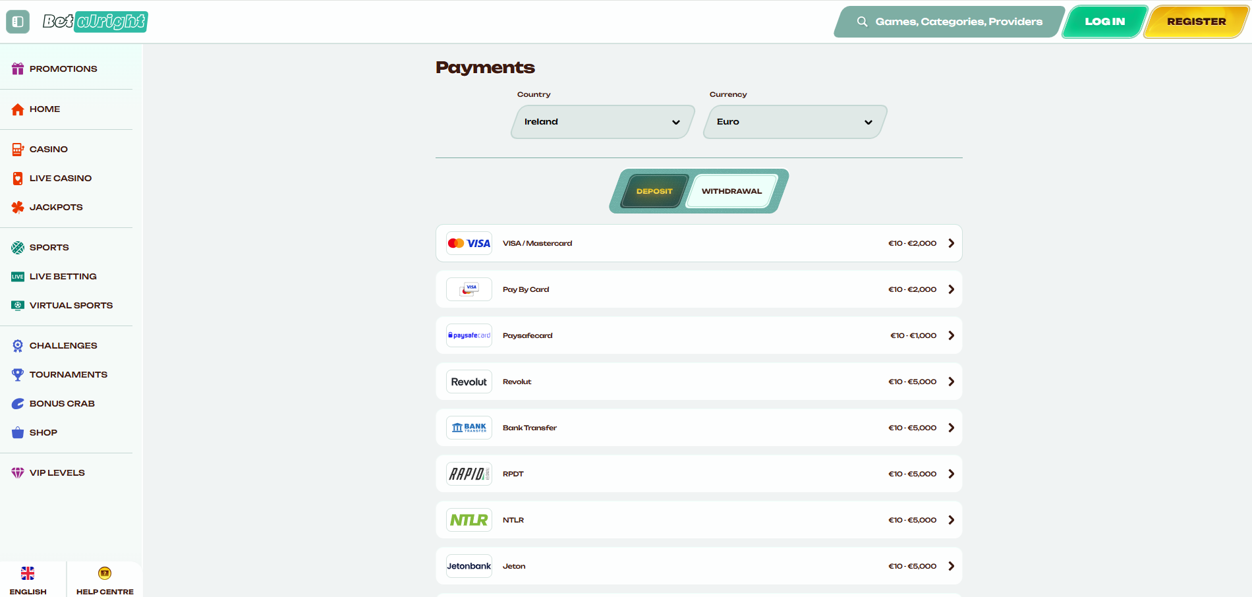Click Paysafecard limit €10 - €1,000
The width and height of the screenshot is (1252, 597).
913,335
